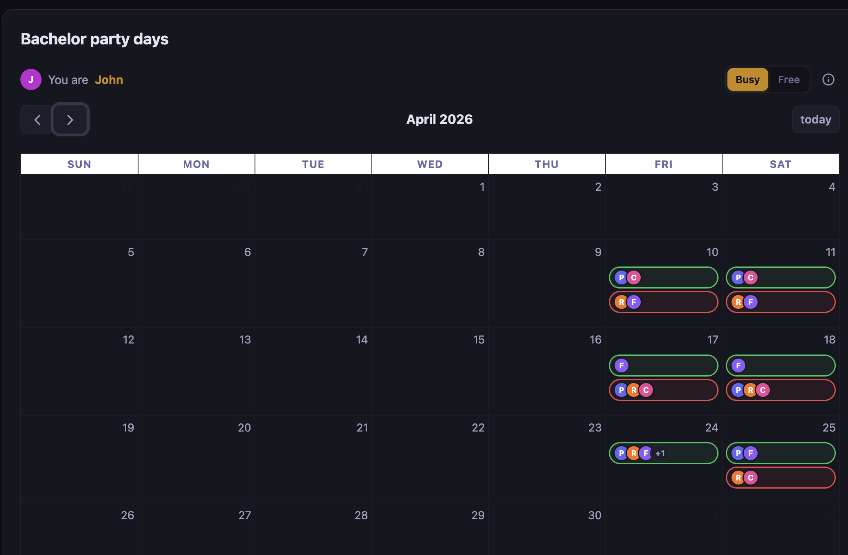Click the red busy pill on Friday 10
Screen dimensions: 848x555
tap(663, 302)
